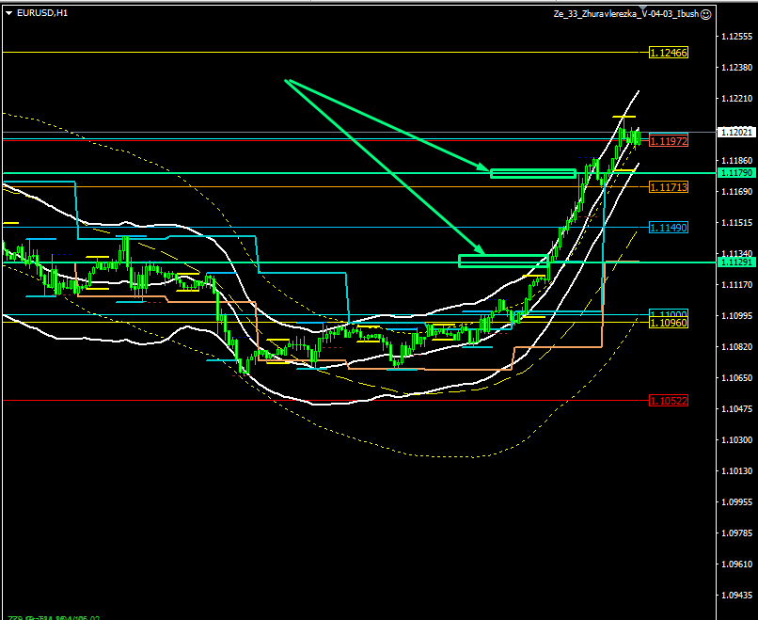Viewport: 758px width, 620px height.
Task: Click the 1.12210 price scale value
Action: (x=736, y=98)
